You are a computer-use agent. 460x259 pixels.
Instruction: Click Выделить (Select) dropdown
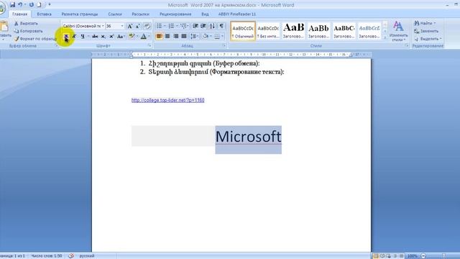pos(428,39)
